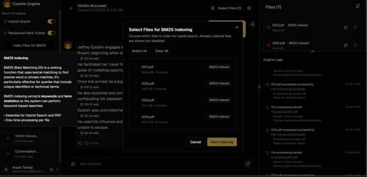Check the 004.pdf checkbox in dialog
Screen dimensions: 367x177
[x=137, y=116]
